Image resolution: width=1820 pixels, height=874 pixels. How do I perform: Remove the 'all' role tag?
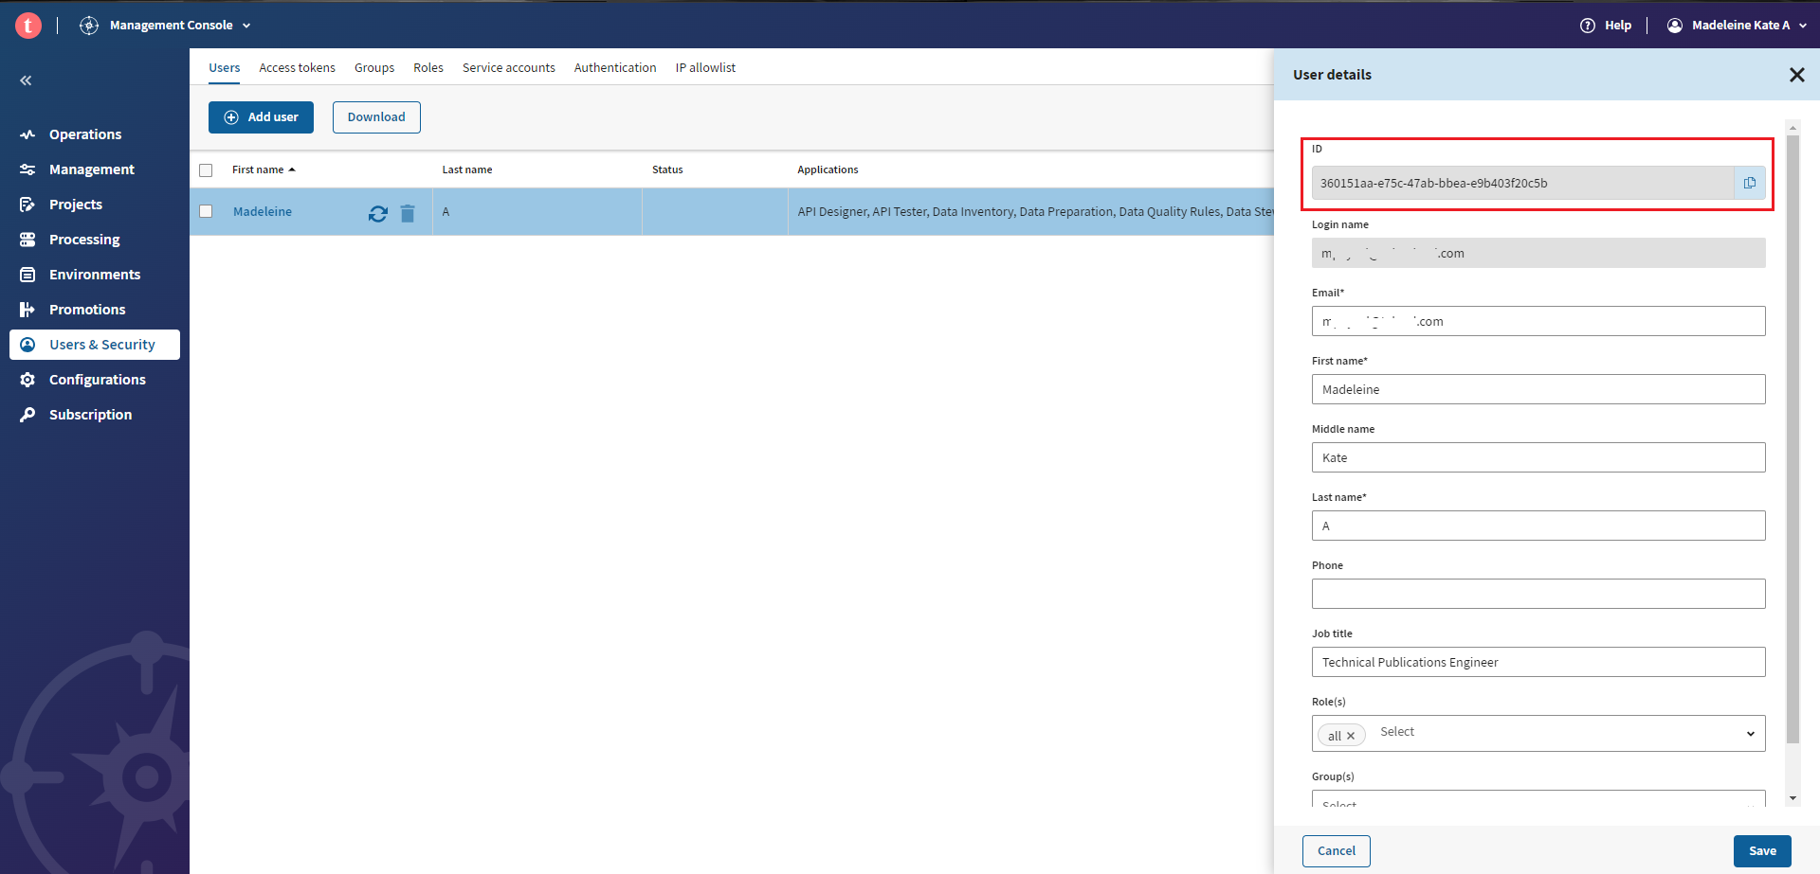[1351, 736]
